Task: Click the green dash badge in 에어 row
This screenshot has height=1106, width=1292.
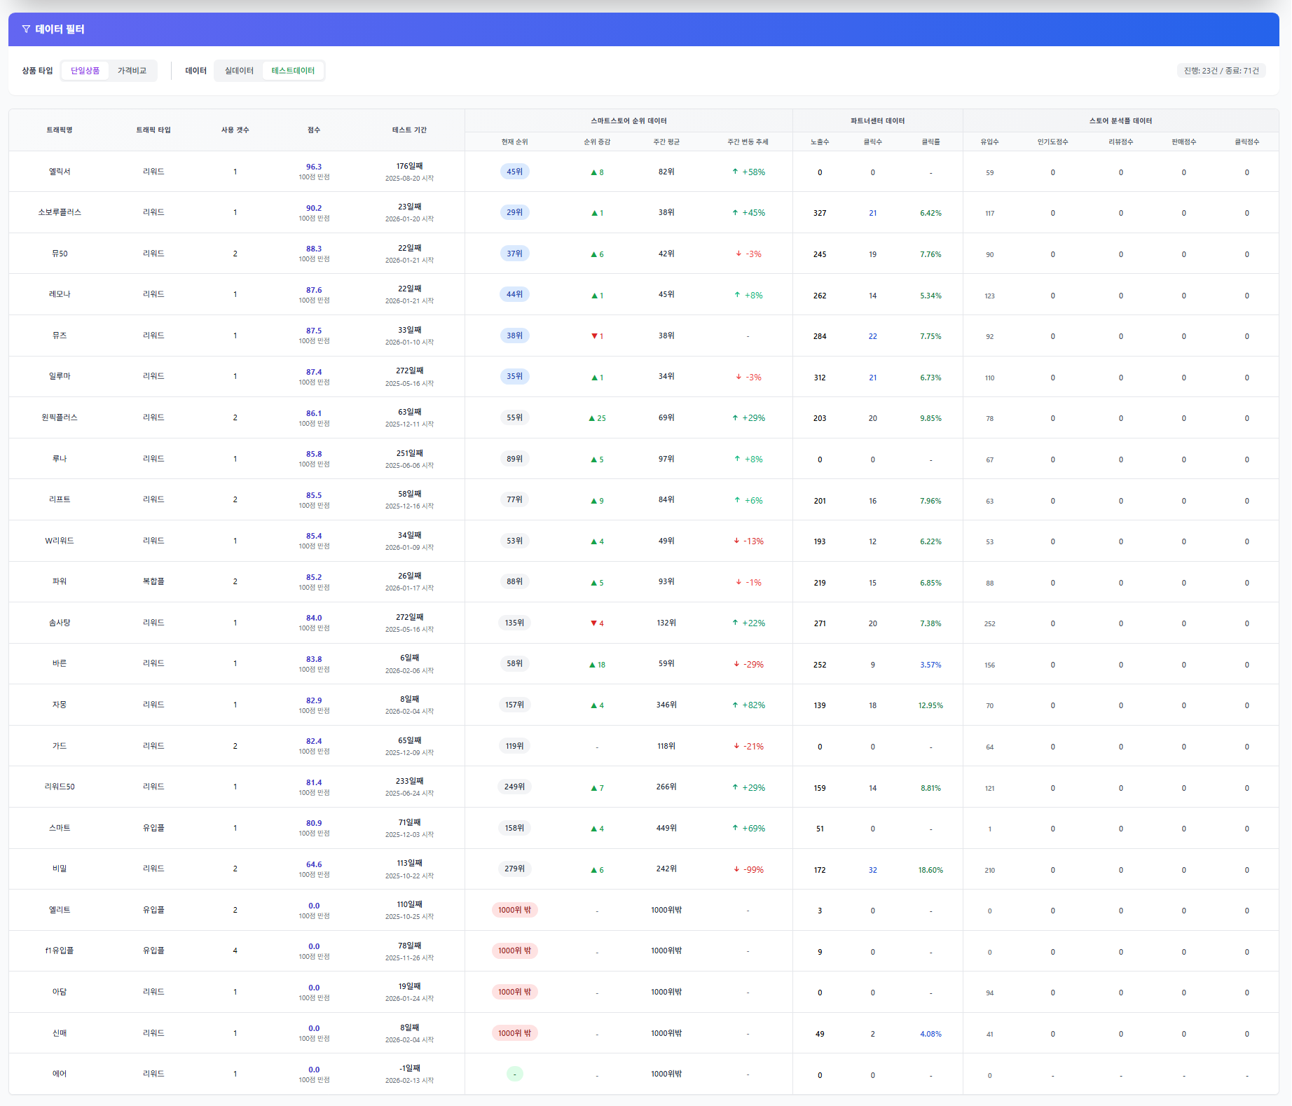Action: click(515, 1074)
